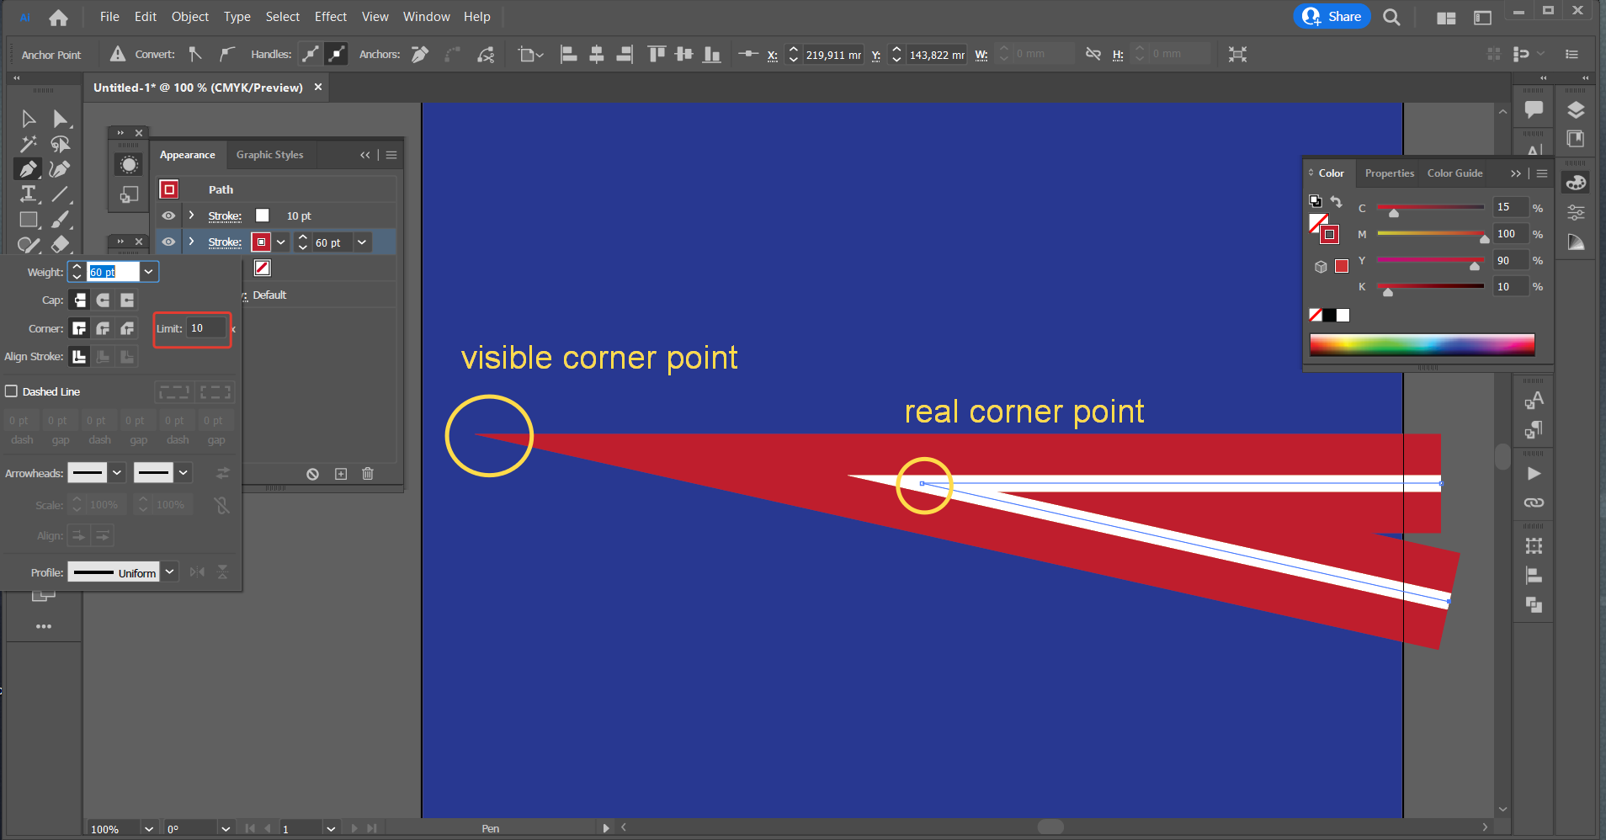
Task: Delete selected appearance item via trash button
Action: coord(368,473)
